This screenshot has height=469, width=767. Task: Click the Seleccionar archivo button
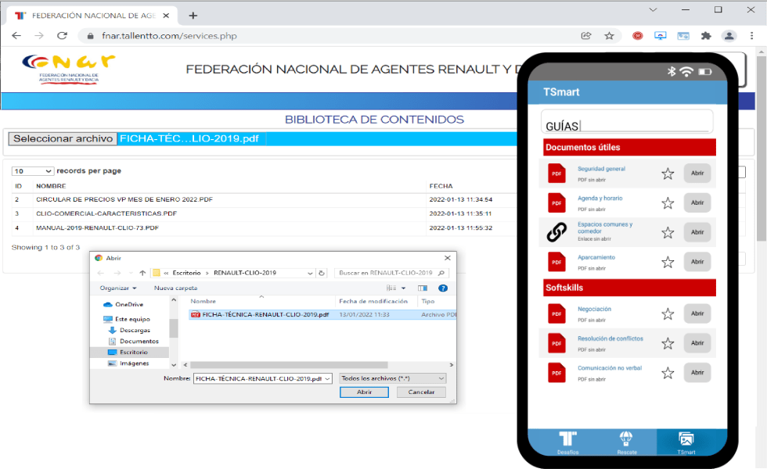click(63, 138)
